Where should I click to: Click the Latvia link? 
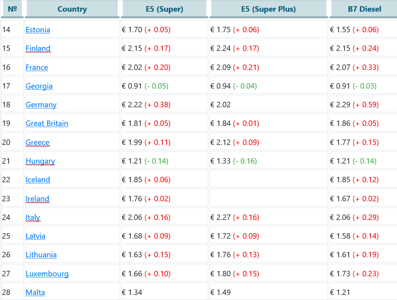pyautogui.click(x=35, y=236)
